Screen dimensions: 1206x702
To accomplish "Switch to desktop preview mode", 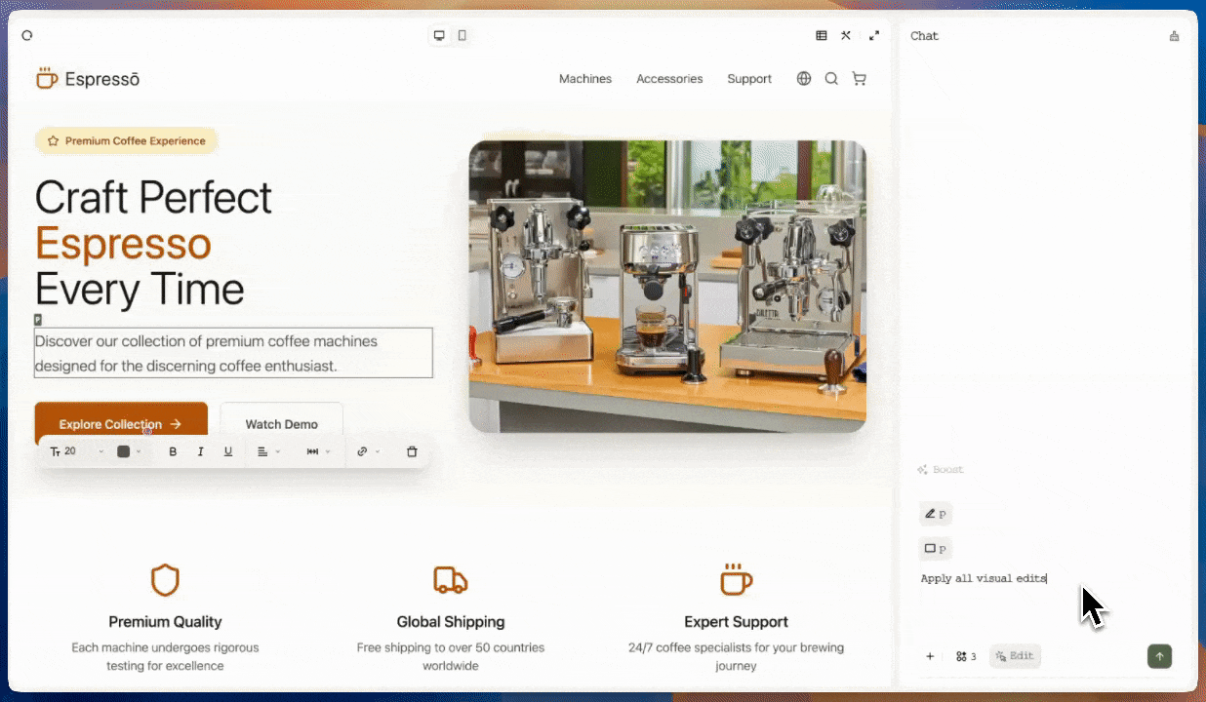I will coord(439,35).
